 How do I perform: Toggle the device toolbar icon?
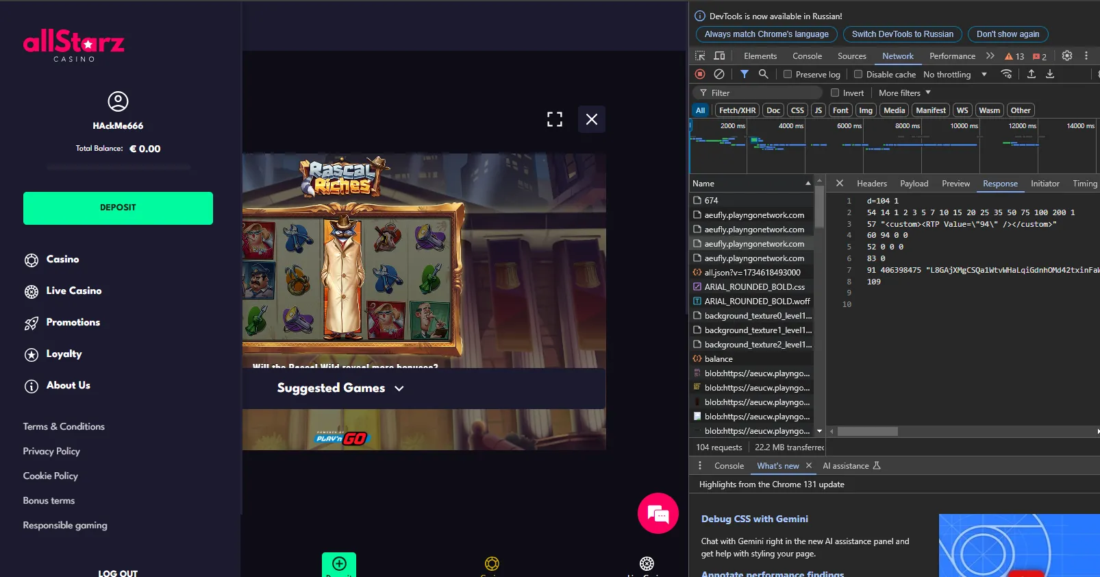pos(719,56)
